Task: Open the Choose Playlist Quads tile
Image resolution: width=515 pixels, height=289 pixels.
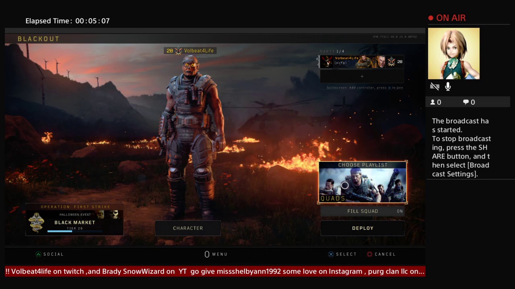Action: pyautogui.click(x=363, y=182)
